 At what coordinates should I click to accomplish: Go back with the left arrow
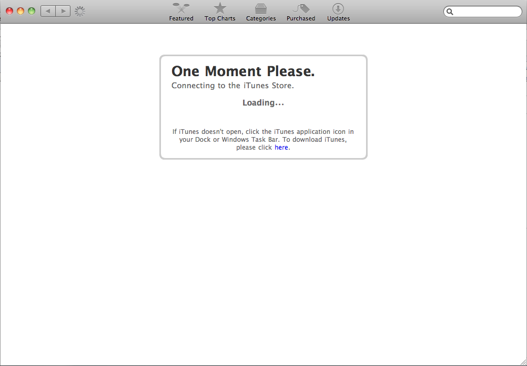pyautogui.click(x=48, y=11)
